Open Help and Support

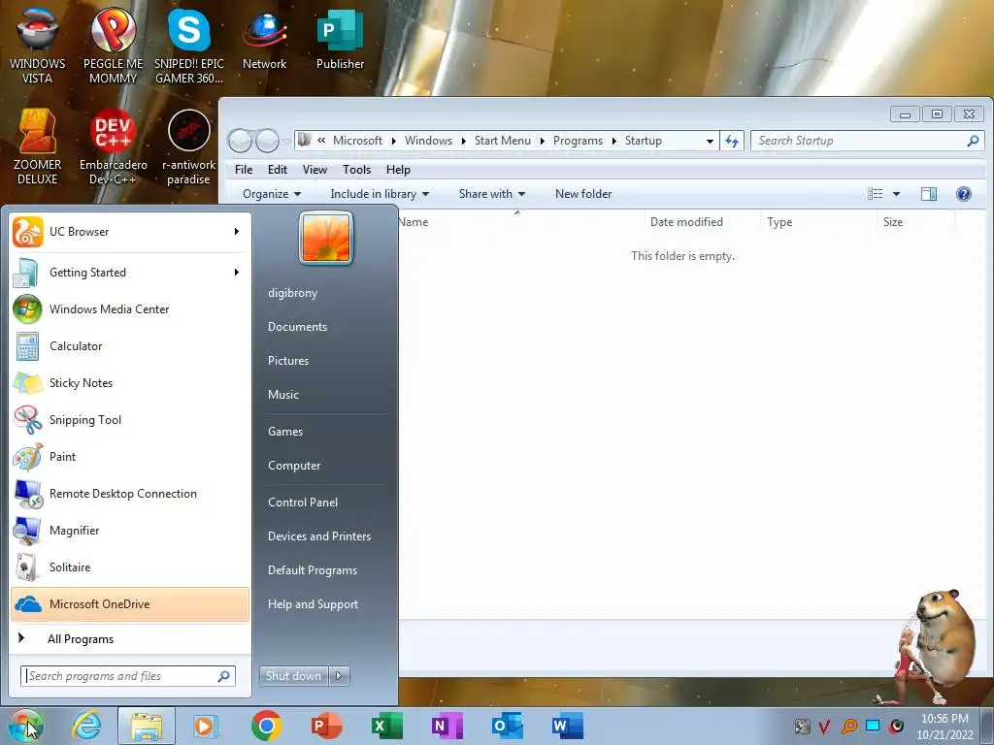(313, 604)
